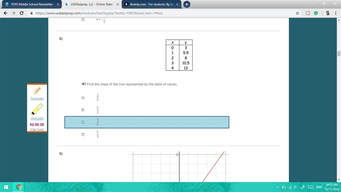Open the touch keyboard tray icon

coord(311,187)
